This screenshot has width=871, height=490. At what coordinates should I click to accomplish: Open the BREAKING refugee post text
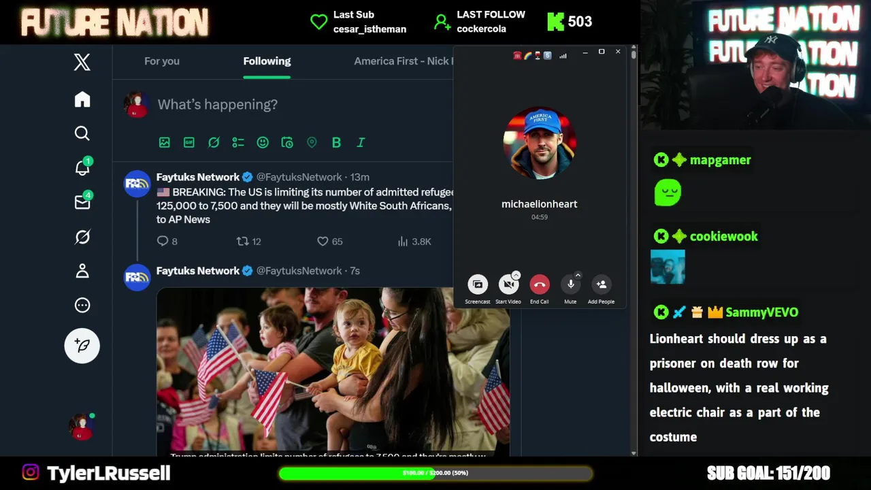(x=304, y=206)
